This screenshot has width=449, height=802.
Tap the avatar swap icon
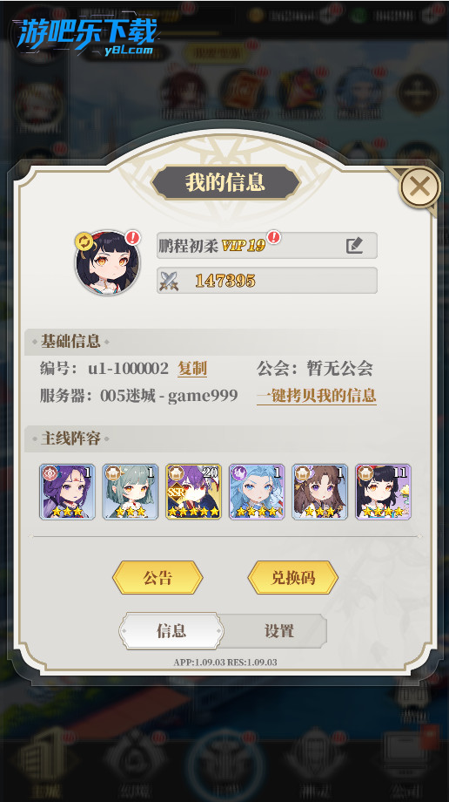[x=84, y=241]
